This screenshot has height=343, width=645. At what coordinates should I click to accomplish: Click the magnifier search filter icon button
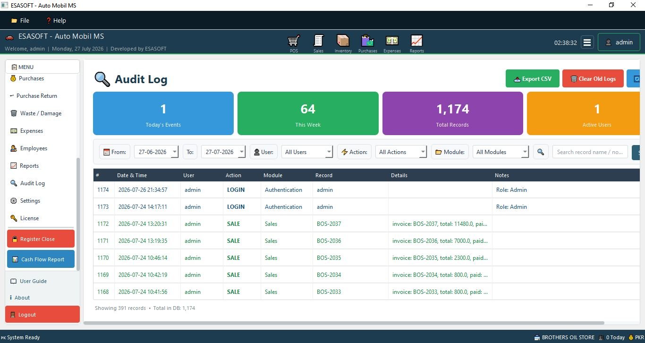coord(541,152)
